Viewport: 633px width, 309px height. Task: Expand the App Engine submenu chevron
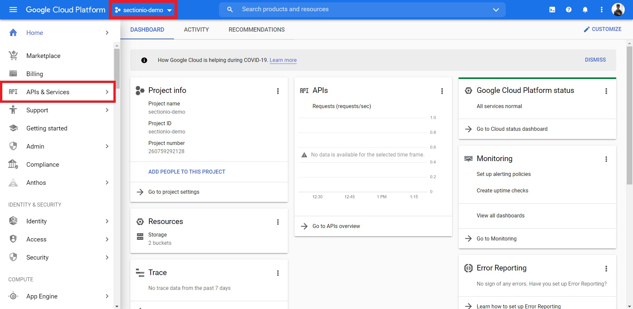107,296
